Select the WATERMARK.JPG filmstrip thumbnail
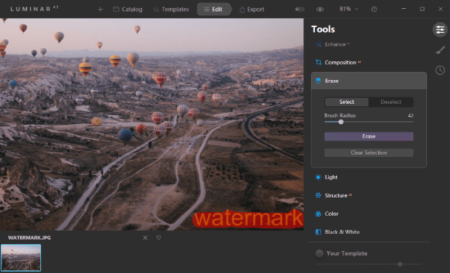 [21, 257]
